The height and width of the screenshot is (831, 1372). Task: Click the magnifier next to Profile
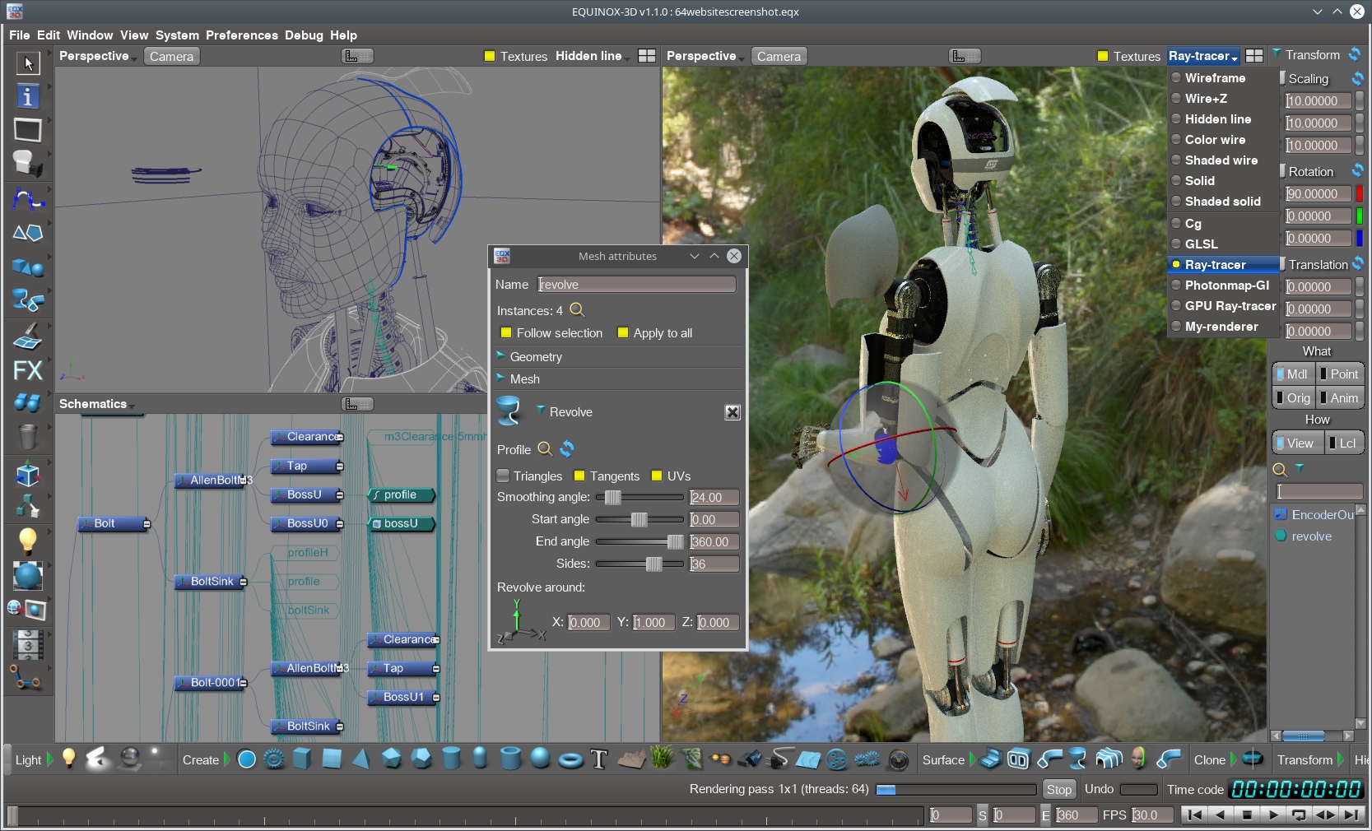click(x=545, y=449)
